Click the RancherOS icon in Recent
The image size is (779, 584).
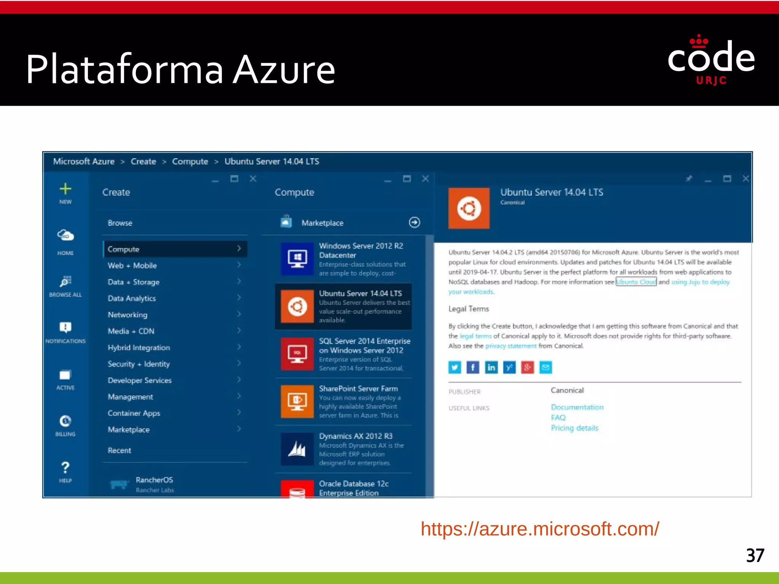coord(119,484)
